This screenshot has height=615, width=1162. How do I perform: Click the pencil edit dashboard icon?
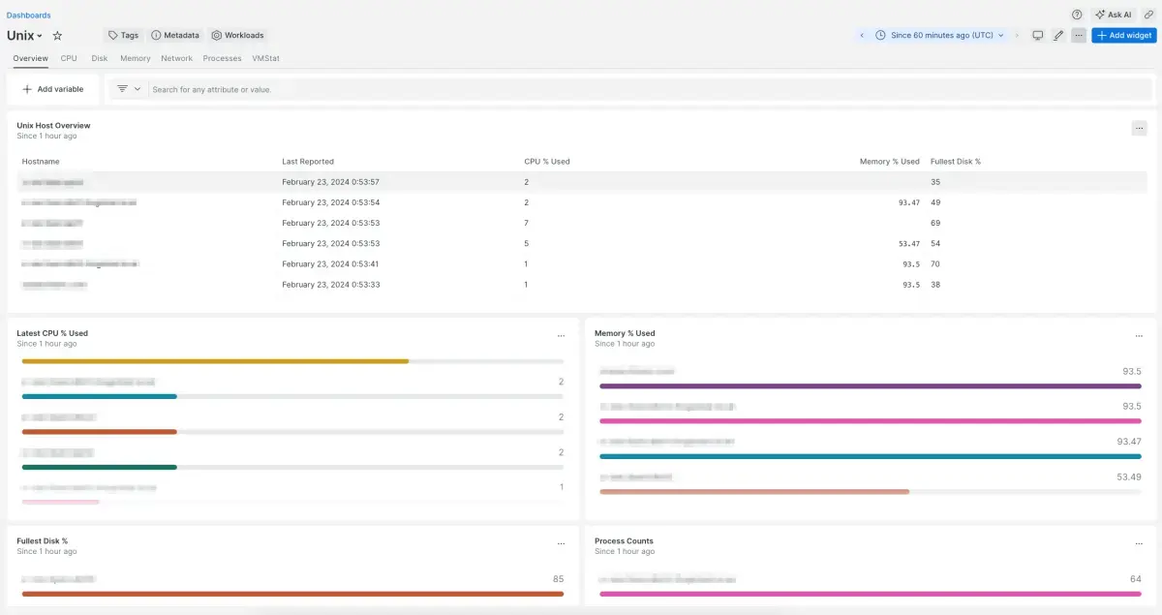(1058, 36)
